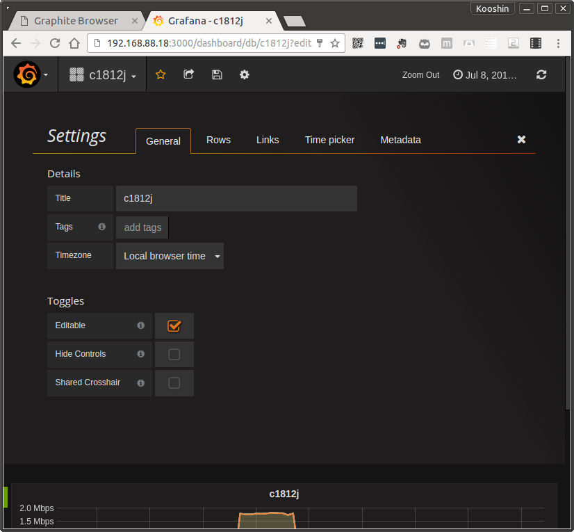This screenshot has height=532, width=574.
Task: Open the Timezone dropdown
Action: pos(170,256)
